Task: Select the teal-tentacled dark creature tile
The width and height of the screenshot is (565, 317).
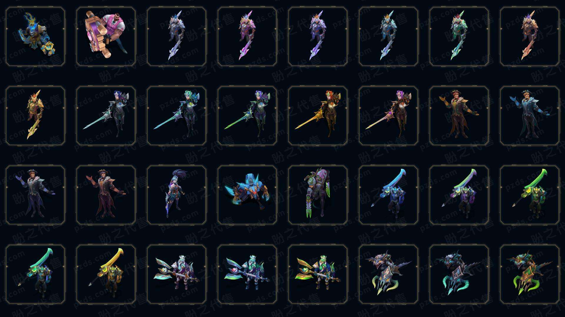Action: (459, 274)
